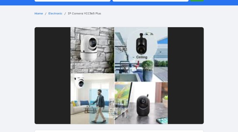Image resolution: width=238 pixels, height=132 pixels.
Task: Click the blue header bar
Action: point(119,3)
